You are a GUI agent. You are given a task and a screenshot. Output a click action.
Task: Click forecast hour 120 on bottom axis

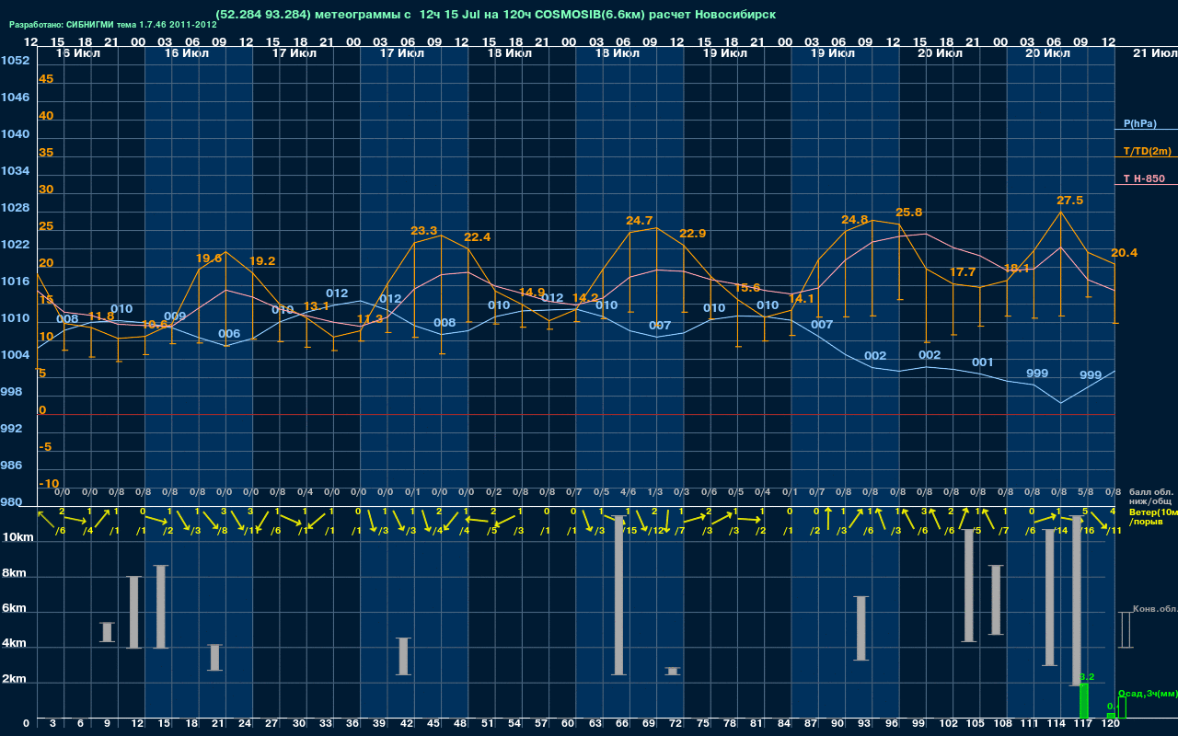1110,725
